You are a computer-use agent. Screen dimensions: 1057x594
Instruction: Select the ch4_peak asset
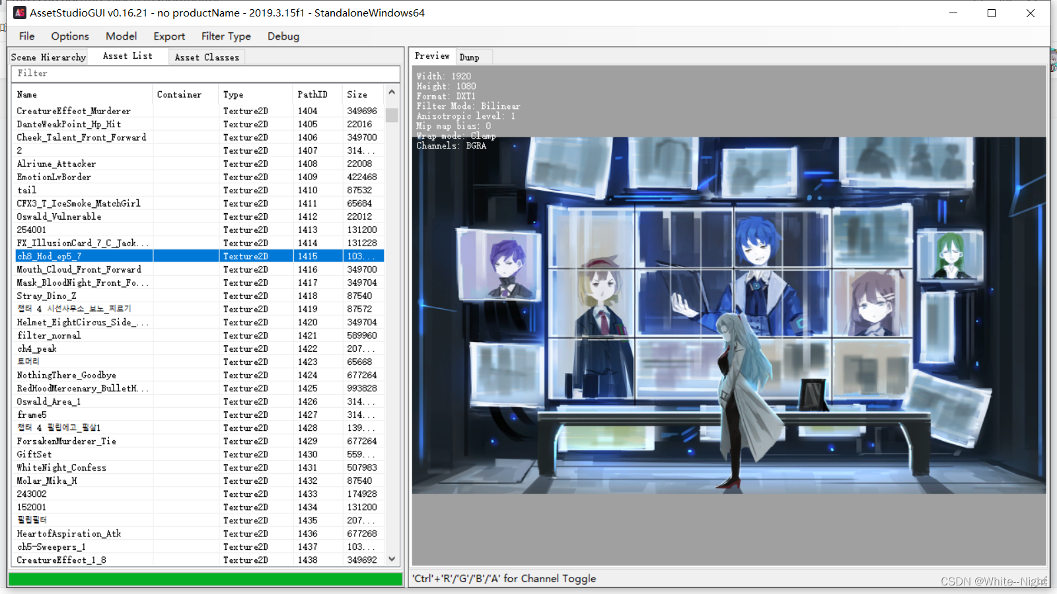coord(200,348)
